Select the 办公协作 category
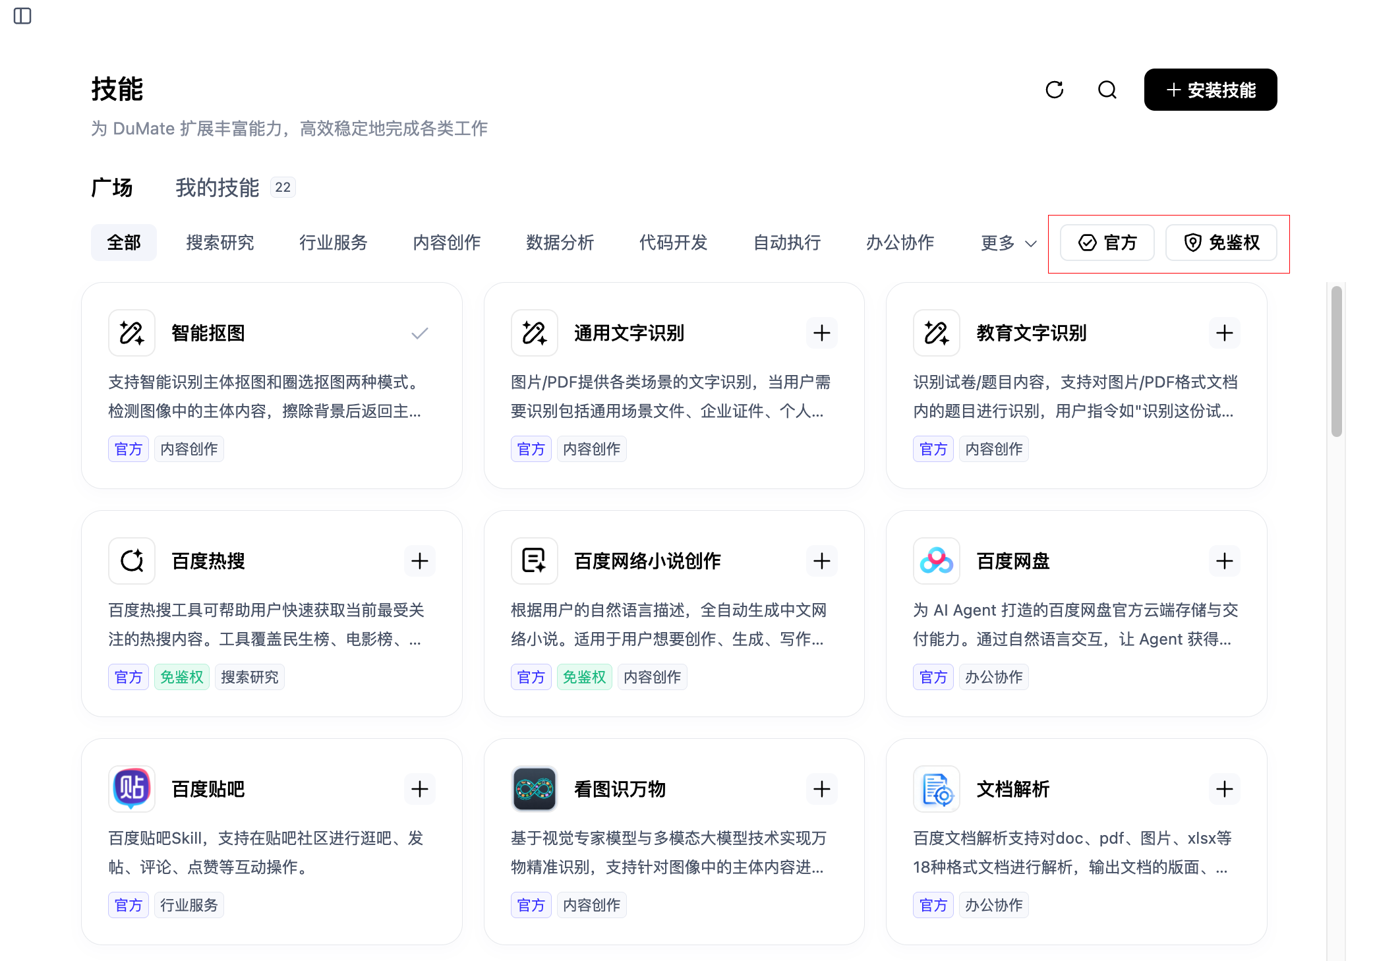 click(900, 243)
